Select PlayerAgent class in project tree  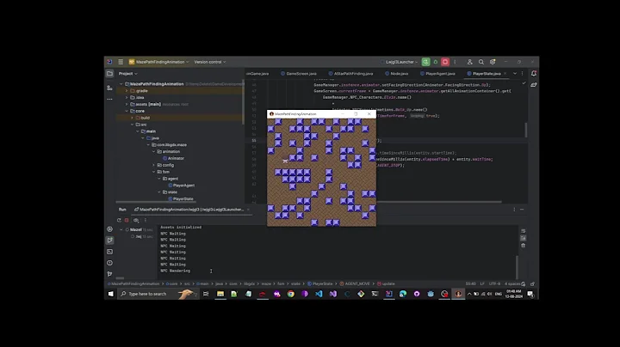(x=181, y=186)
